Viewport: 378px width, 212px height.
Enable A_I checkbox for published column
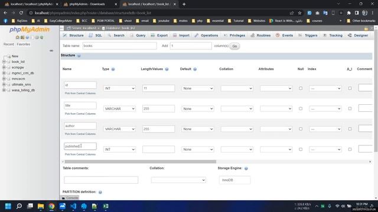pos(350,149)
